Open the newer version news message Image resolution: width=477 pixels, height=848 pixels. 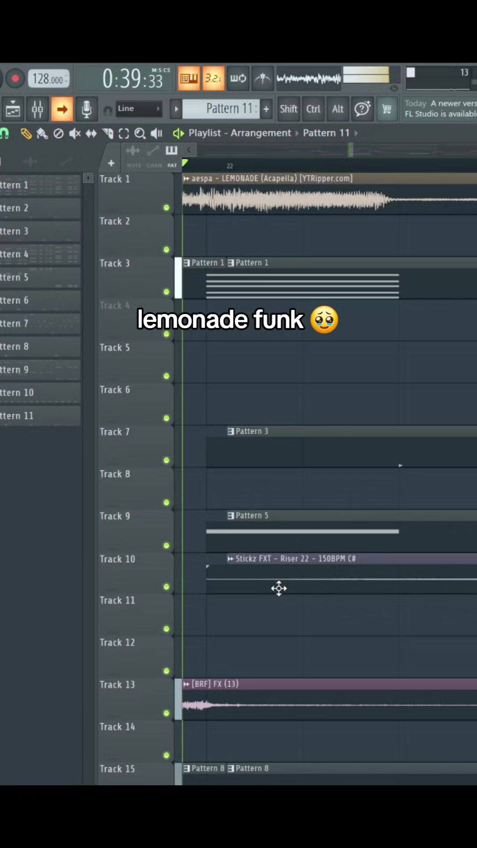pyautogui.click(x=440, y=109)
